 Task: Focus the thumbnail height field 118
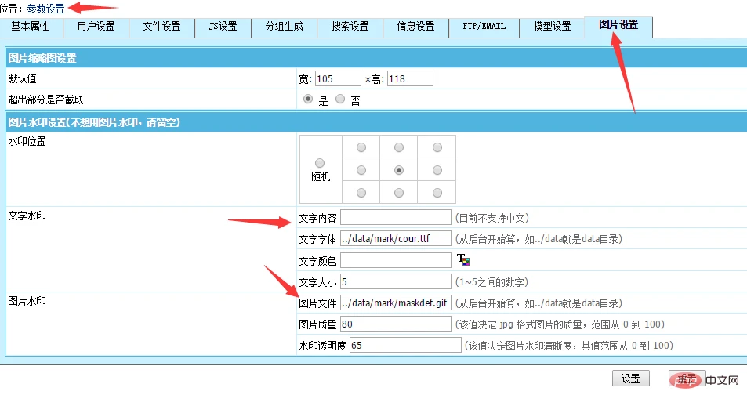410,78
